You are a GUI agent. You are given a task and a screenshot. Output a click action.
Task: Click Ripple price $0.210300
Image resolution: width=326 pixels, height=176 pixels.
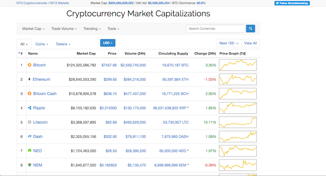108,108
